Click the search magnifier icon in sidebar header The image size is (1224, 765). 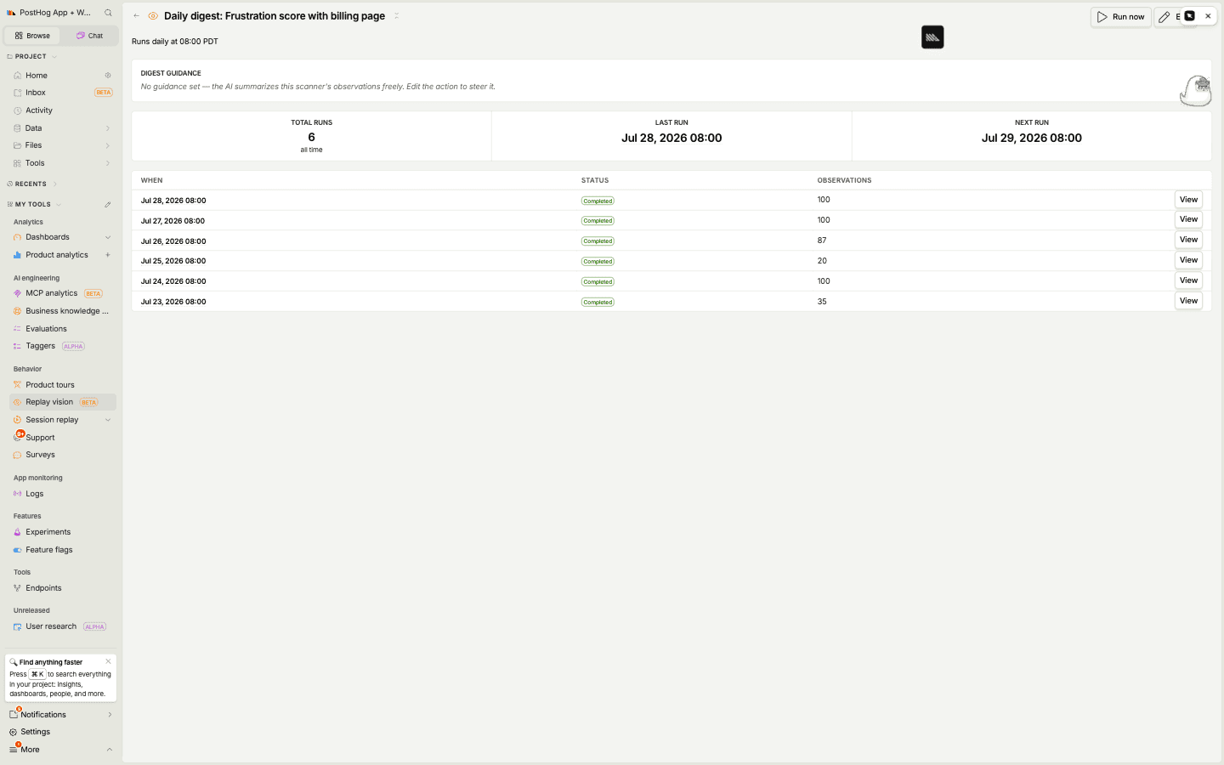(108, 13)
